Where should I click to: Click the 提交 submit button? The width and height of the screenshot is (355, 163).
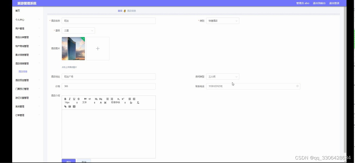[x=68, y=161]
